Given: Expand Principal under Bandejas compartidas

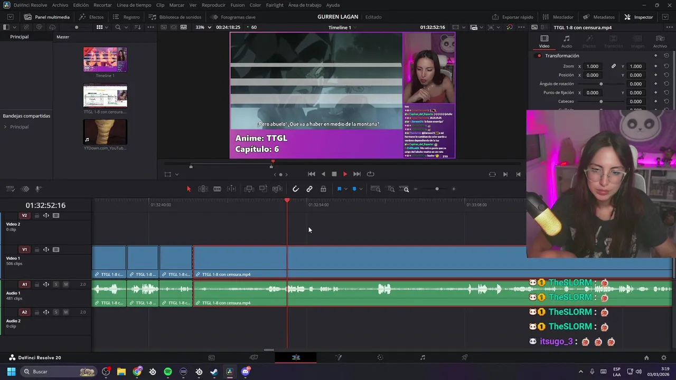Looking at the screenshot, I should [5, 127].
